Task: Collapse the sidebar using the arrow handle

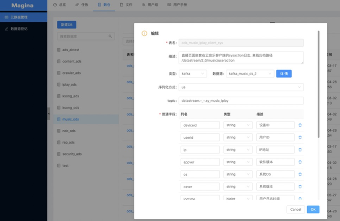Action: click(x=49, y=114)
